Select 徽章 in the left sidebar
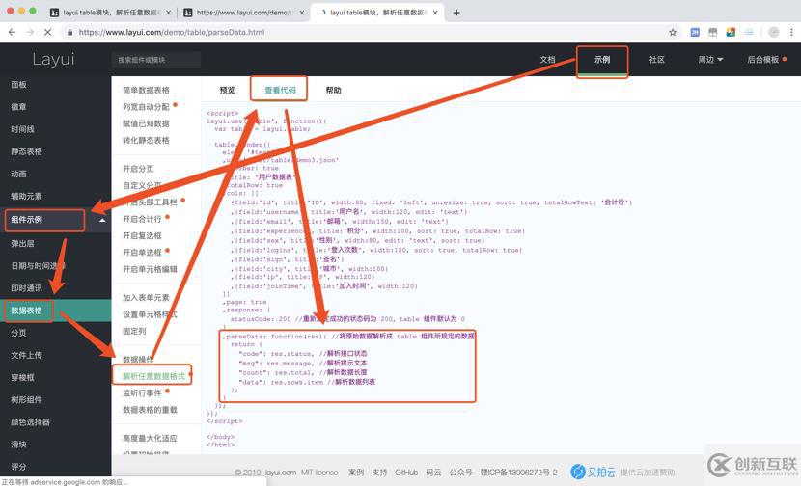Image resolution: width=801 pixels, height=486 pixels. [19, 107]
